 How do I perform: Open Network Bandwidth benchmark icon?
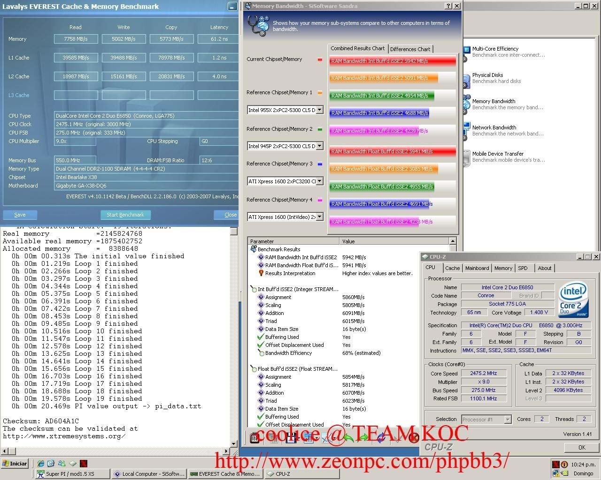[466, 130]
